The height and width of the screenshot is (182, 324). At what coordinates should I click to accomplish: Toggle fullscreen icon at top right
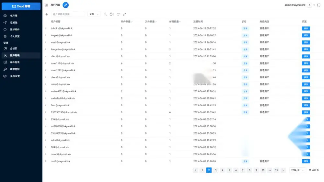coord(318,5)
